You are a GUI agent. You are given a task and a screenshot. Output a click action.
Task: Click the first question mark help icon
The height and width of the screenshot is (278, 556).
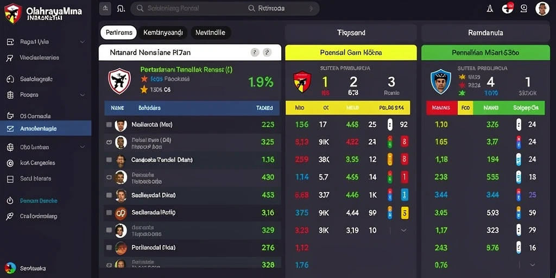[255, 53]
